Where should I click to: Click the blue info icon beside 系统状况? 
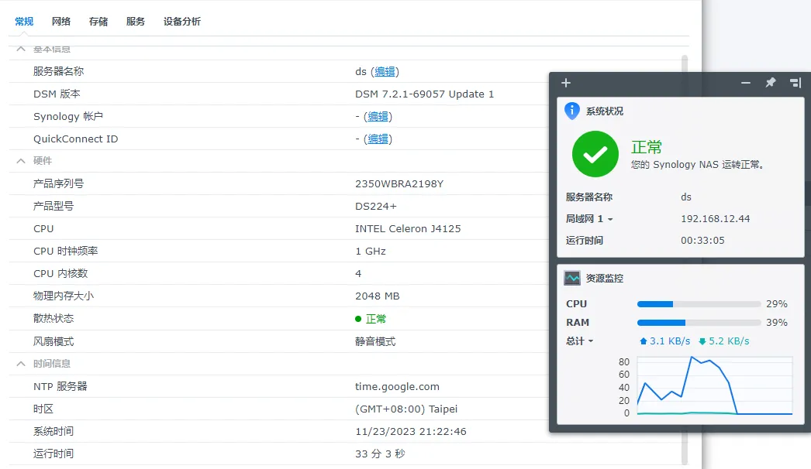click(572, 111)
